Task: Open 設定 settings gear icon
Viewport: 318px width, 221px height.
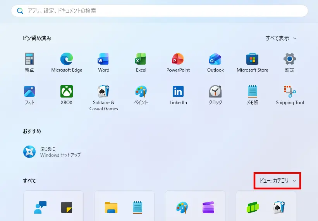Action: (x=290, y=63)
